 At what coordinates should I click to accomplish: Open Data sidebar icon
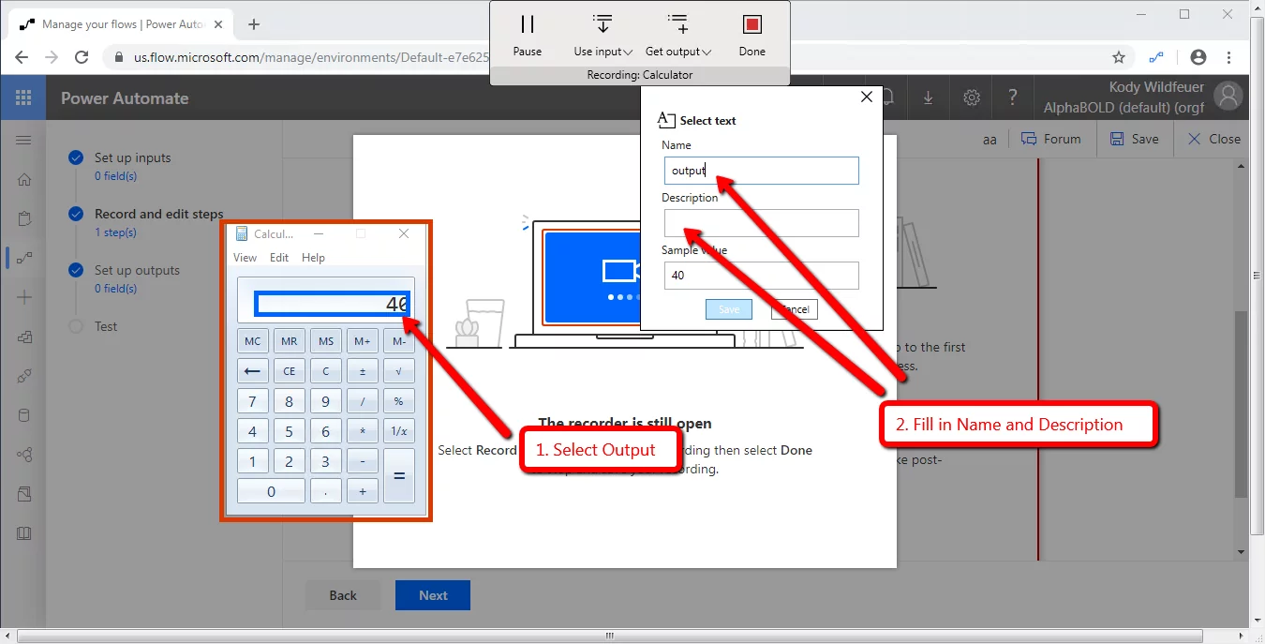point(24,415)
